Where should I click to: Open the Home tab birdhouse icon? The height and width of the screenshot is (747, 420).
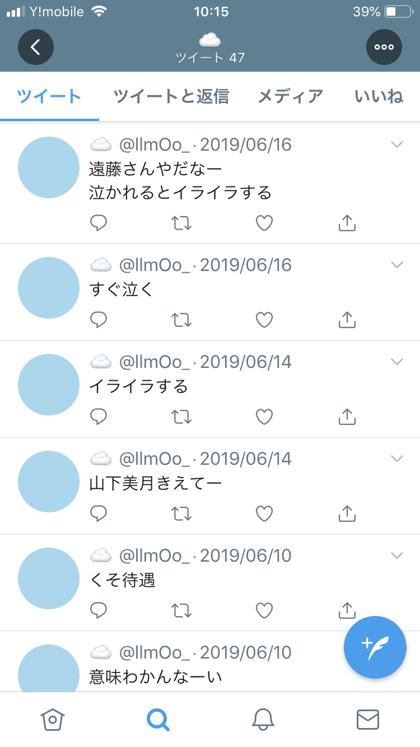pos(53,719)
